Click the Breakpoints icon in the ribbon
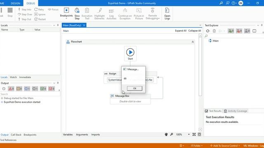The image size is (264, 148). coord(66,10)
